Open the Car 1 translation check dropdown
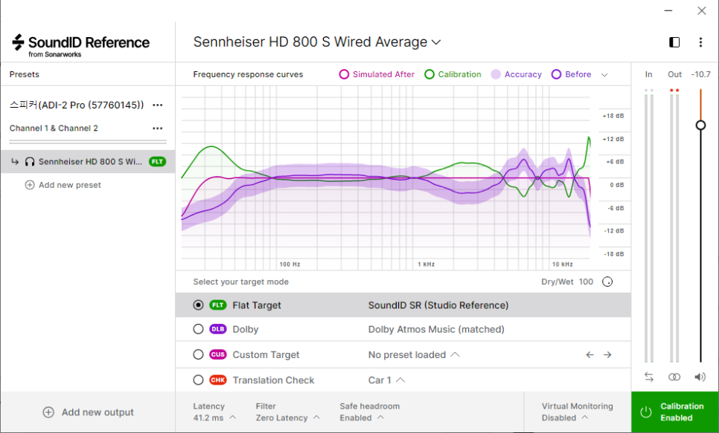Viewport: 719px width, 433px height. pyautogui.click(x=386, y=380)
